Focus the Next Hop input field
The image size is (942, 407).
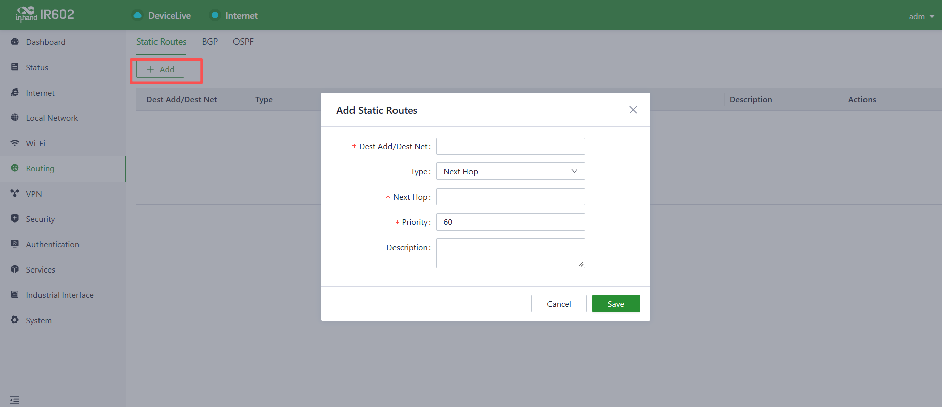511,197
